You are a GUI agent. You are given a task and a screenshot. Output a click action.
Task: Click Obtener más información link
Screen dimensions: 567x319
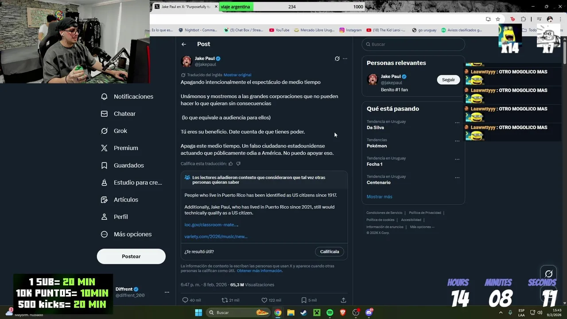(x=260, y=271)
